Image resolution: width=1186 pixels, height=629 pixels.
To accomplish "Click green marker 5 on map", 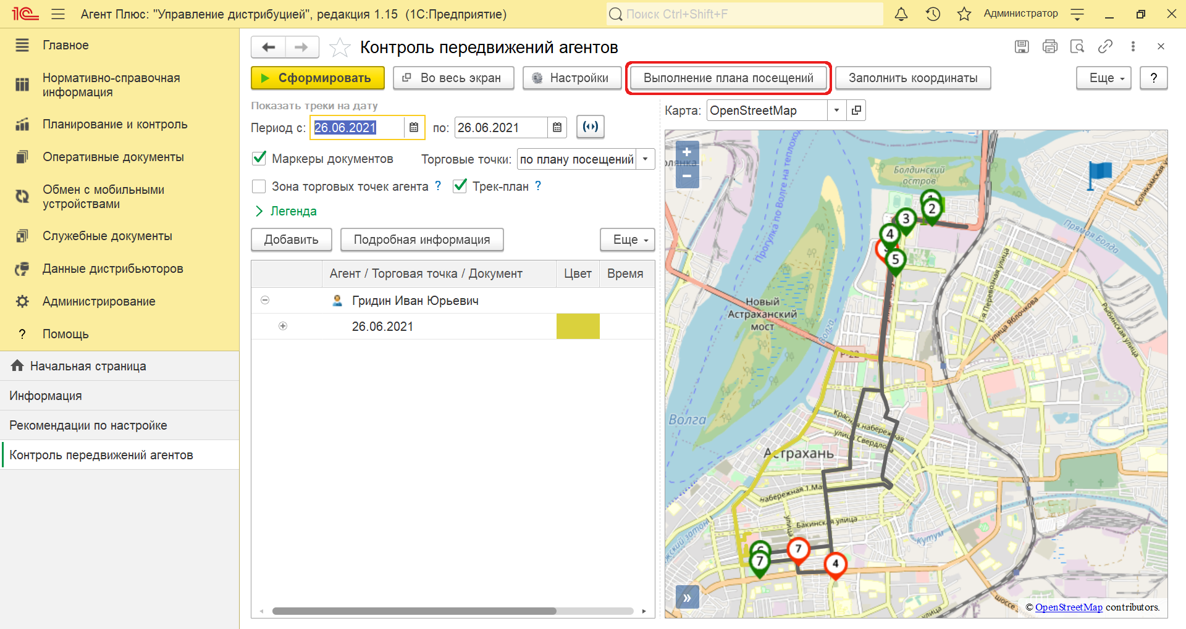I will [895, 261].
